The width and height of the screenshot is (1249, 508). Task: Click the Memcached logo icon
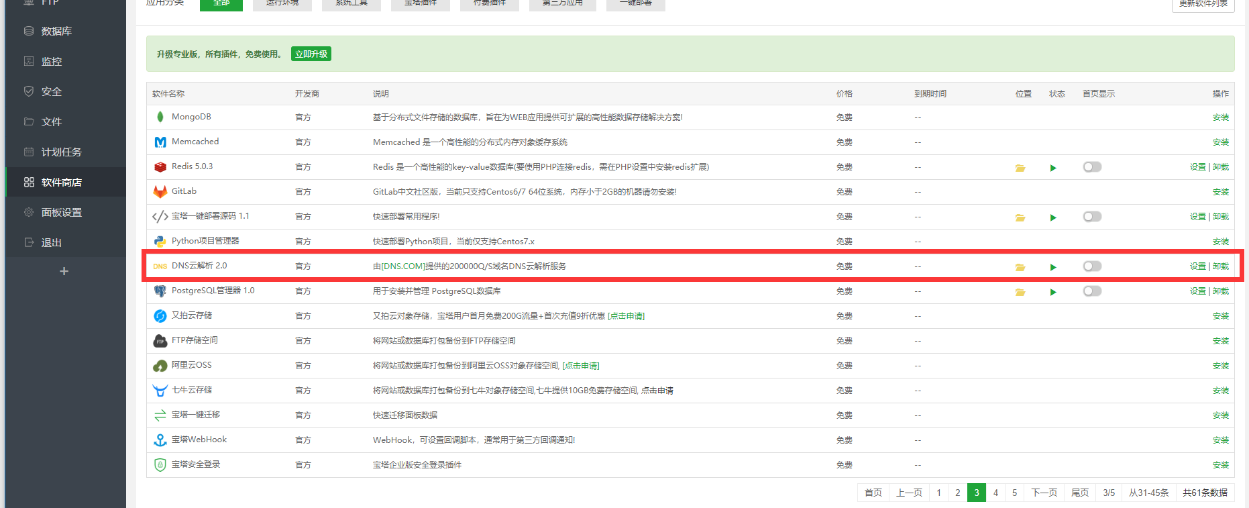click(160, 142)
